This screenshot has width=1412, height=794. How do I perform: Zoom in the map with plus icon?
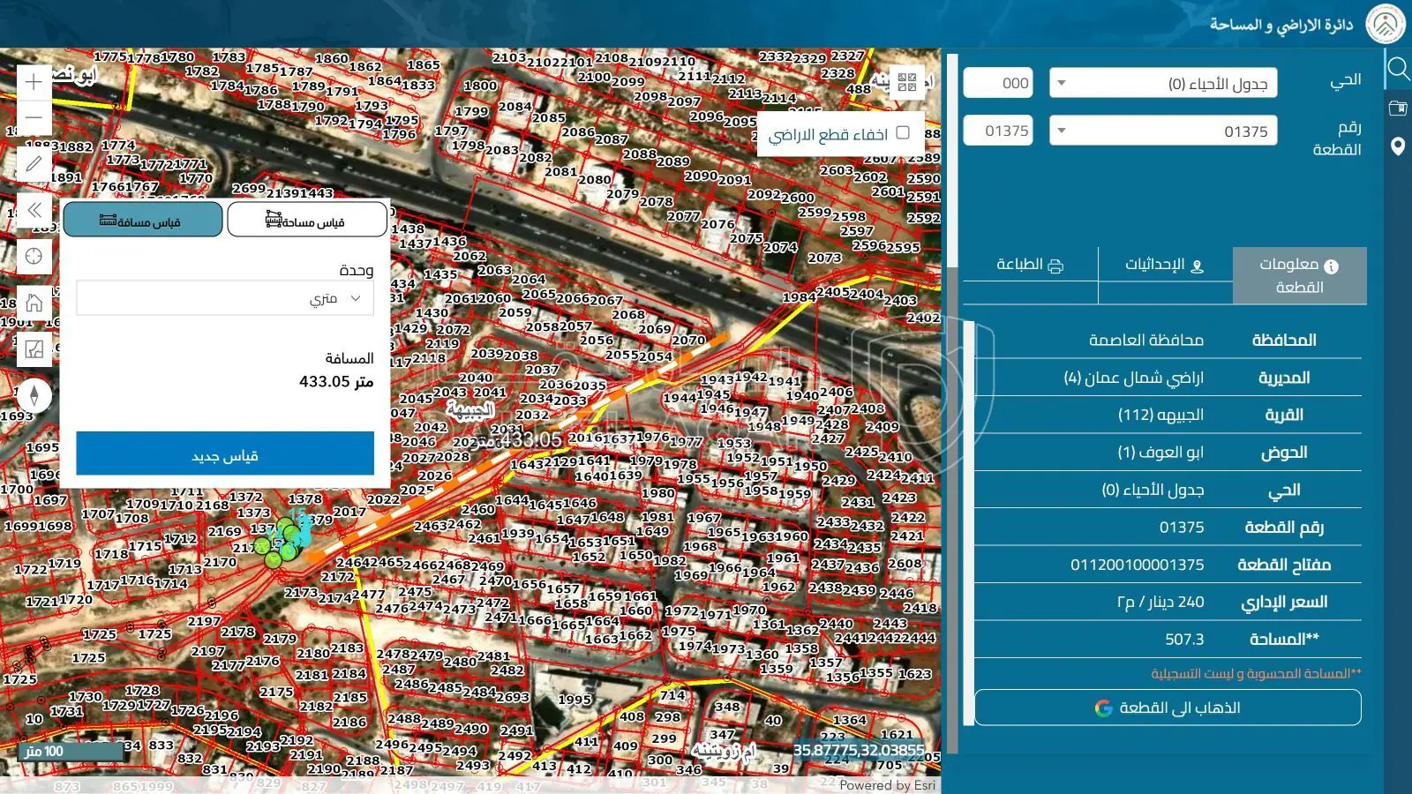[x=34, y=83]
